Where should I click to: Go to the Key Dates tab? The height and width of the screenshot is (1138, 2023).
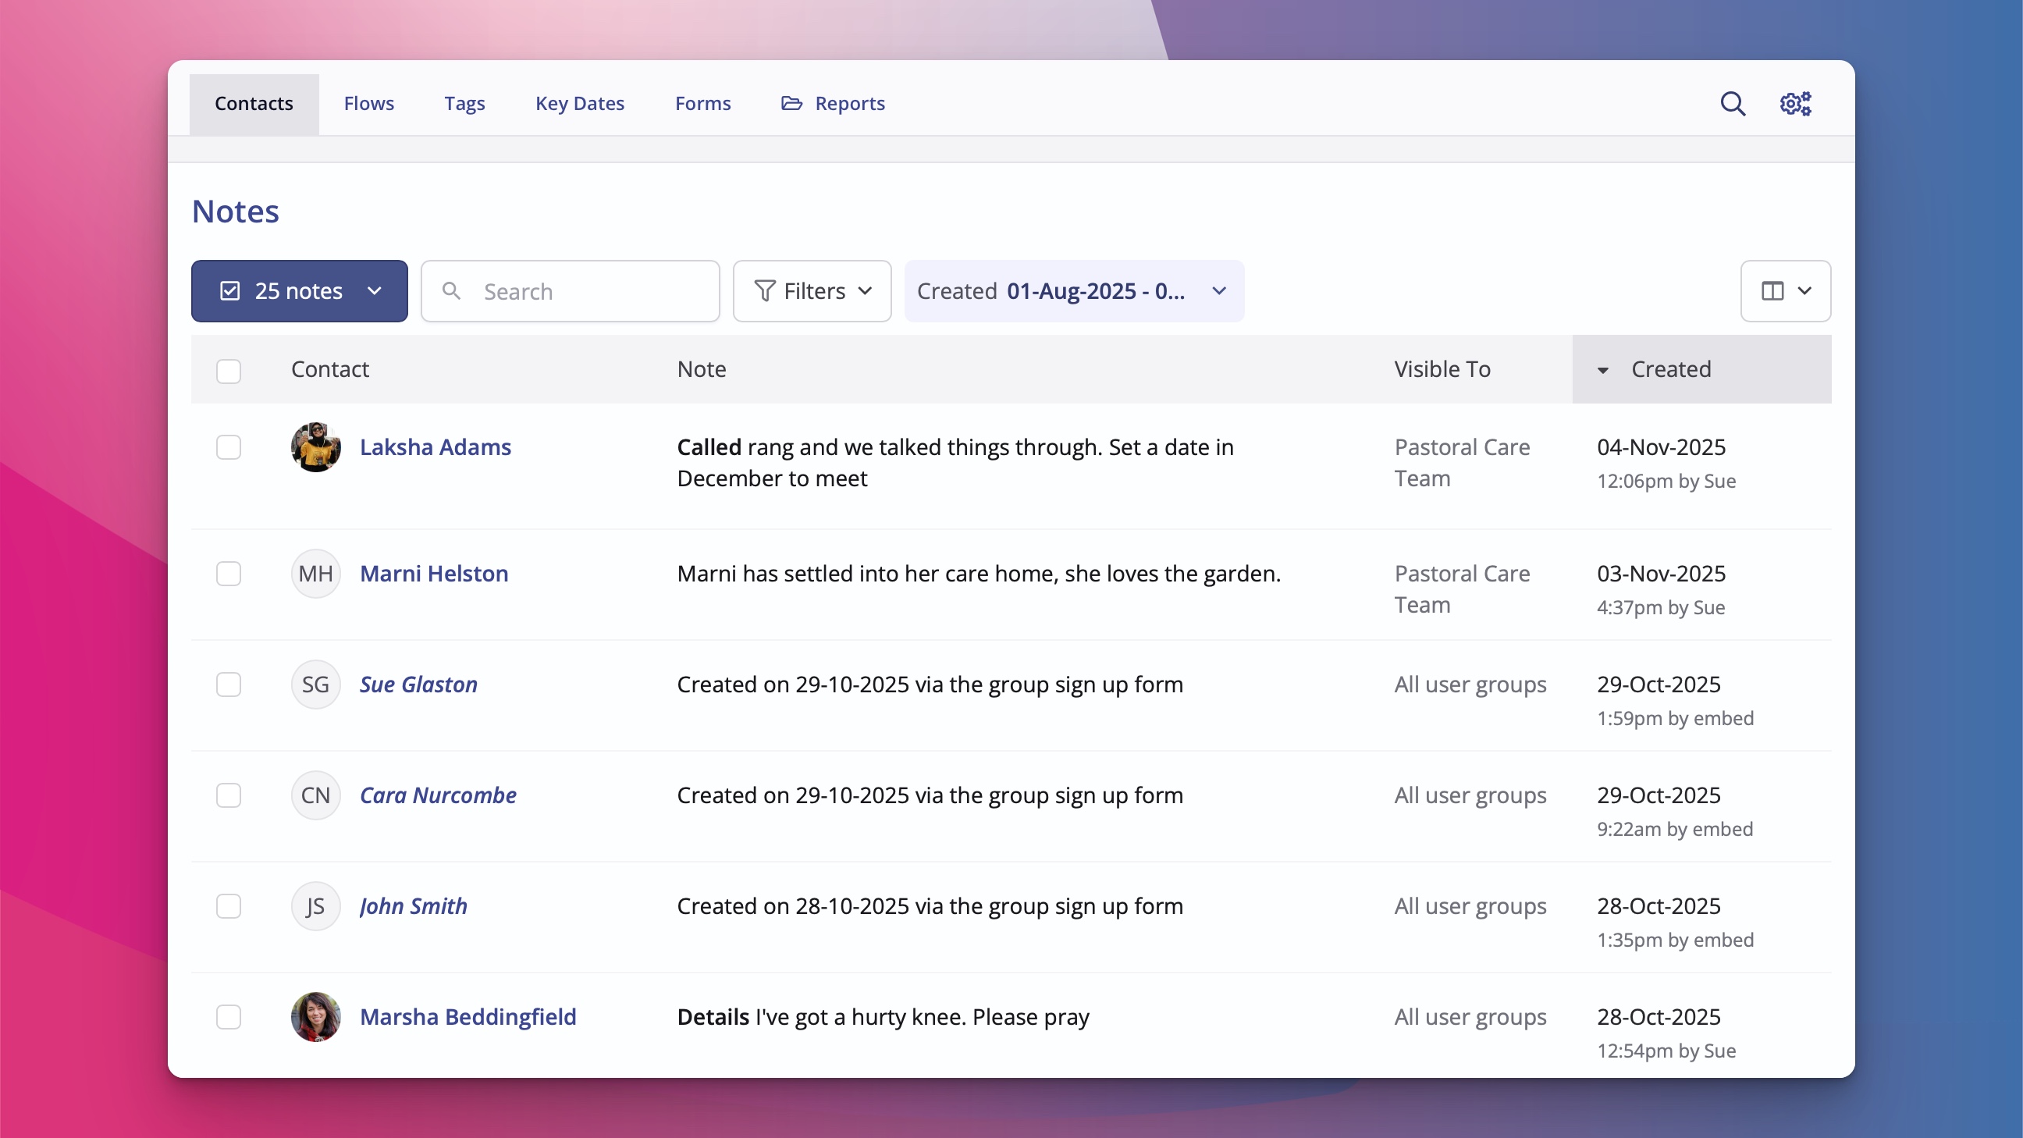pos(580,104)
